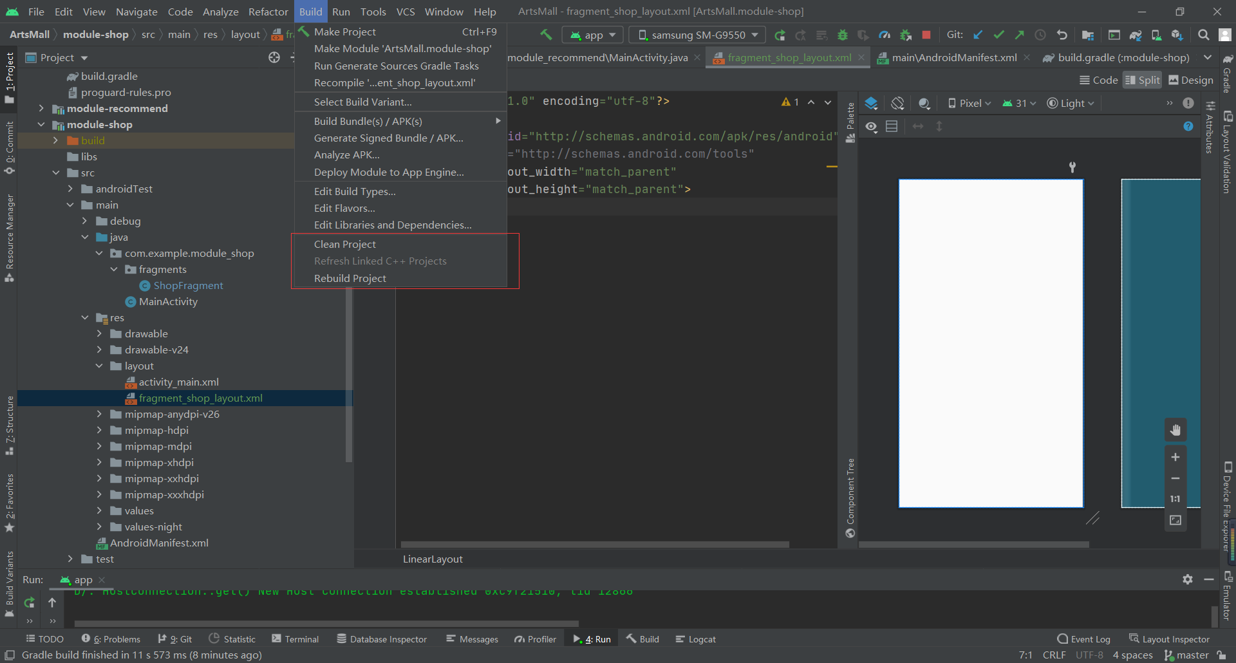The image size is (1236, 663).
Task: Click the night mode moon icon
Action: click(x=924, y=103)
